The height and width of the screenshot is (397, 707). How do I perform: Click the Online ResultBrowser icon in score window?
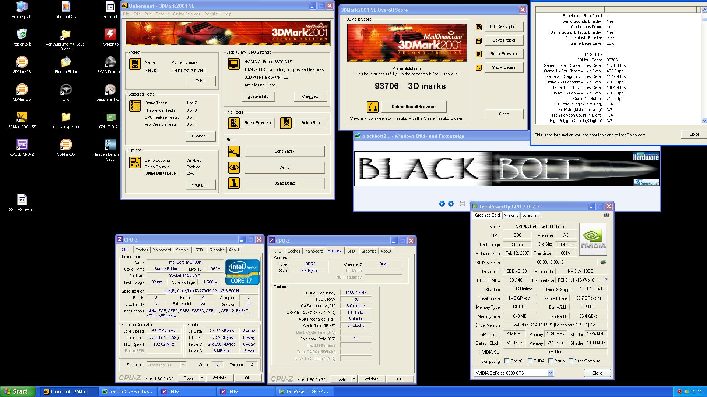373,107
